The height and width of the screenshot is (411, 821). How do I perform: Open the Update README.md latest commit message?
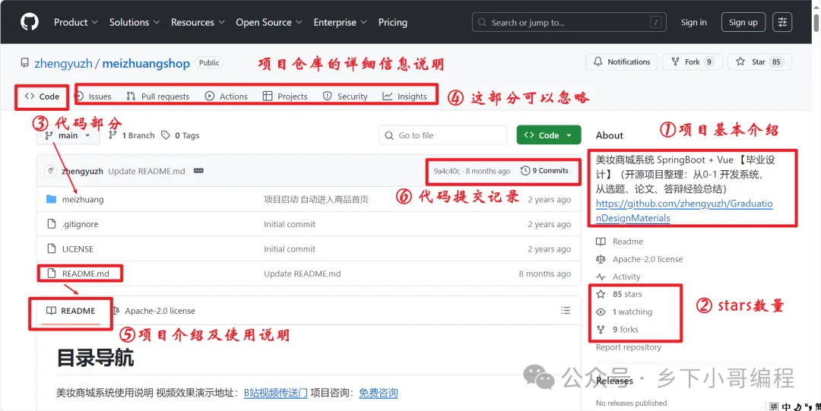tap(147, 171)
